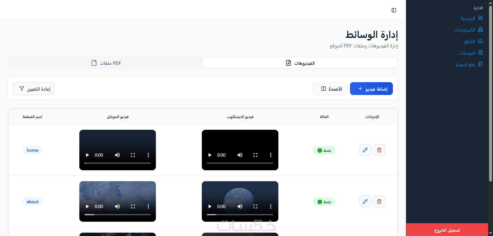Click the إضافة فيديو button
Image resolution: width=493 pixels, height=236 pixels.
click(371, 89)
